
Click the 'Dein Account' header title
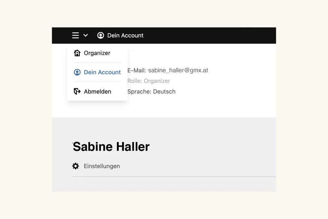[x=125, y=35]
